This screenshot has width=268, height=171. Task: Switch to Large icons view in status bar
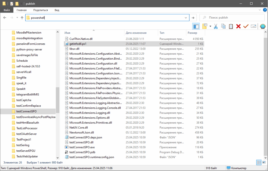[264, 162]
